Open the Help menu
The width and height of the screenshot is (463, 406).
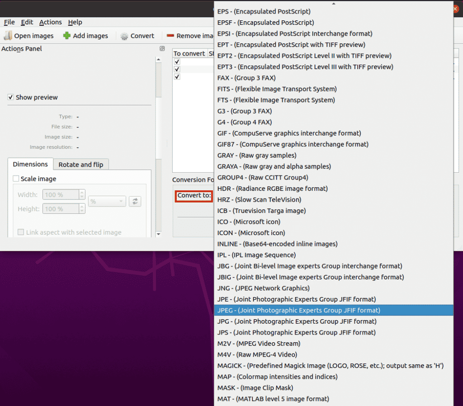(x=75, y=22)
